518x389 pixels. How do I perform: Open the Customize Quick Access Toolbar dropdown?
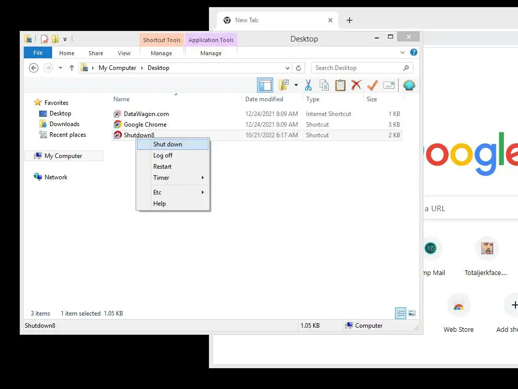(65, 40)
